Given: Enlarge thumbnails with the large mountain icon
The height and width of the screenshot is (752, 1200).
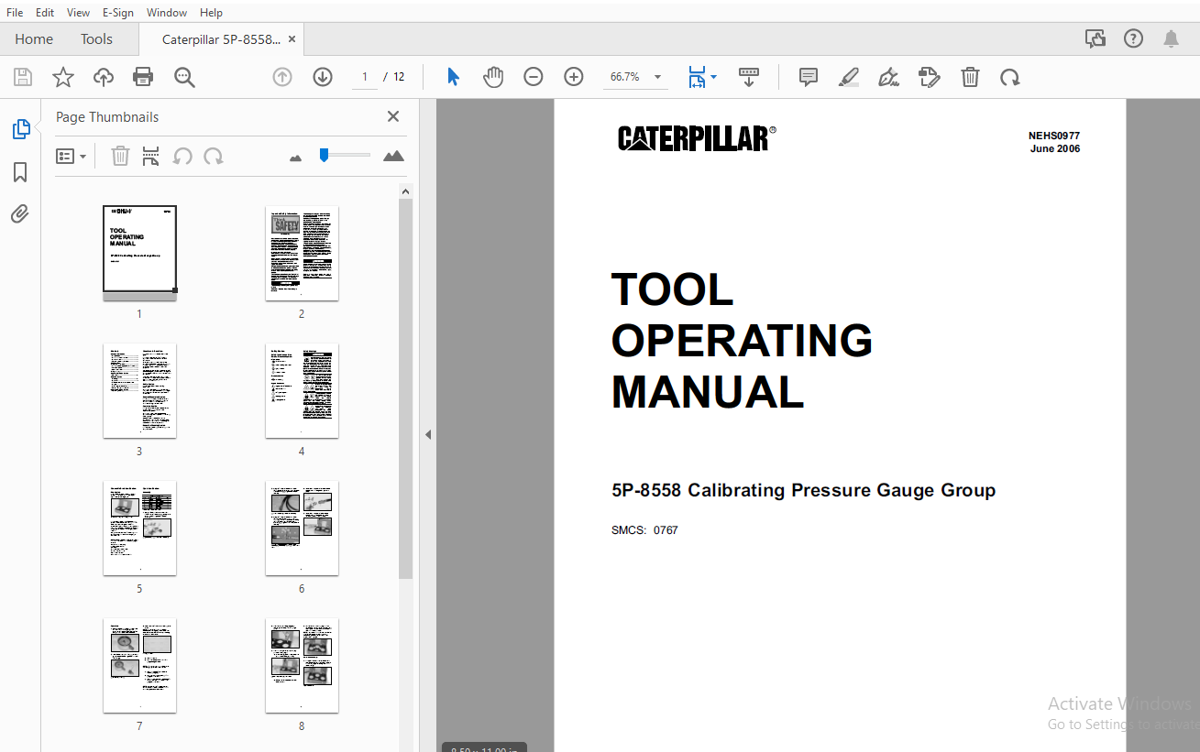Looking at the screenshot, I should coord(393,156).
